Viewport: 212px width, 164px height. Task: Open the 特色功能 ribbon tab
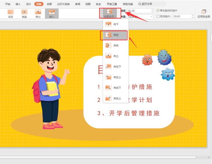click(128, 4)
